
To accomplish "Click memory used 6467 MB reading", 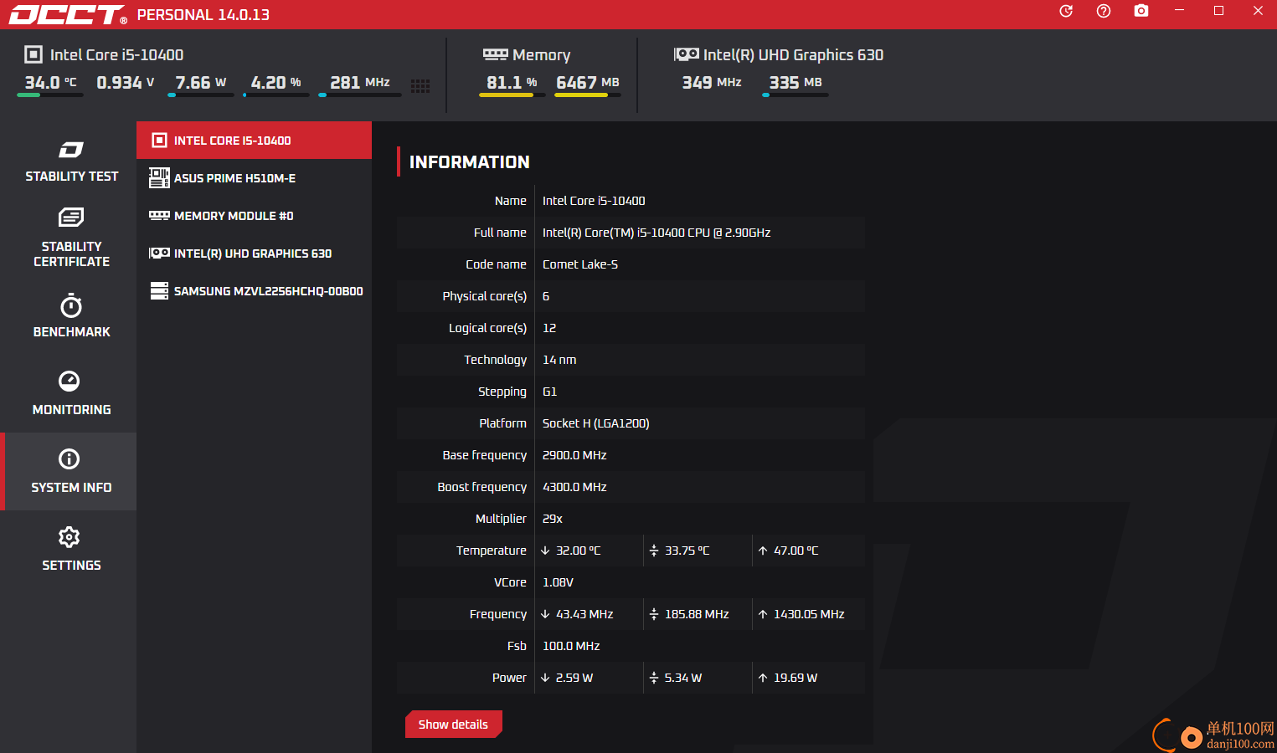I will tap(588, 83).
